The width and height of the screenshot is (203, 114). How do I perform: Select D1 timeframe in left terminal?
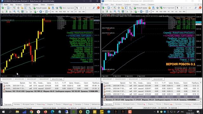pyautogui.click(x=76, y=12)
